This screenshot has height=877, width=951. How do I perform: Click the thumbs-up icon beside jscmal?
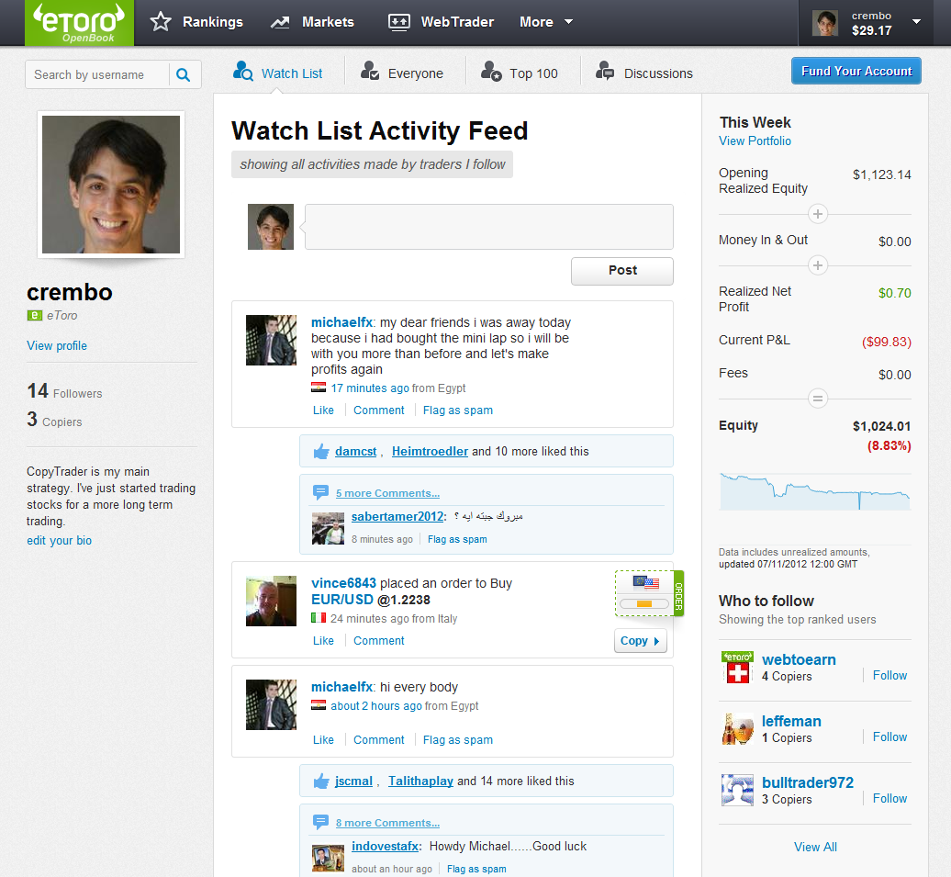(x=321, y=781)
